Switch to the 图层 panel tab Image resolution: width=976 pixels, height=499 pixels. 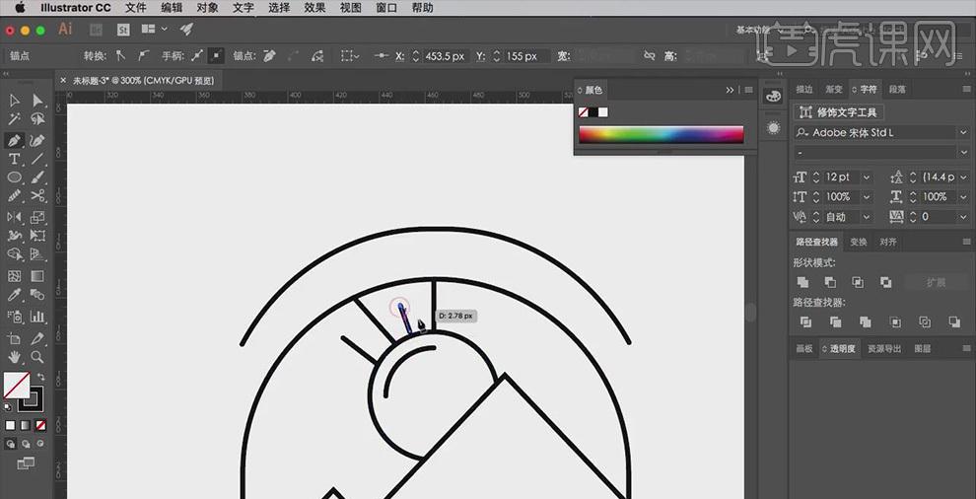[x=922, y=349]
